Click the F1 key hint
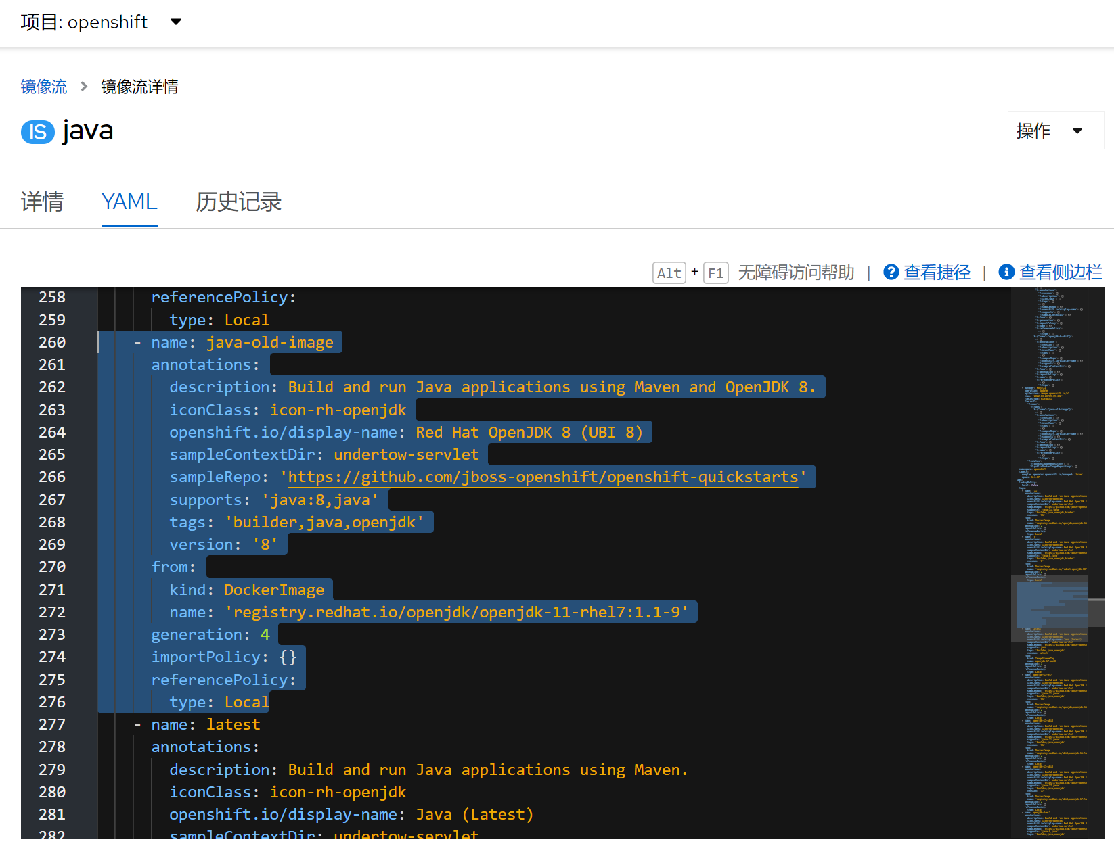Screen dimensions: 1114x850 point(716,273)
